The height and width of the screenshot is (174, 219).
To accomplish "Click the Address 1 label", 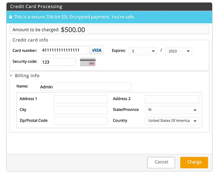I will click(28, 99).
